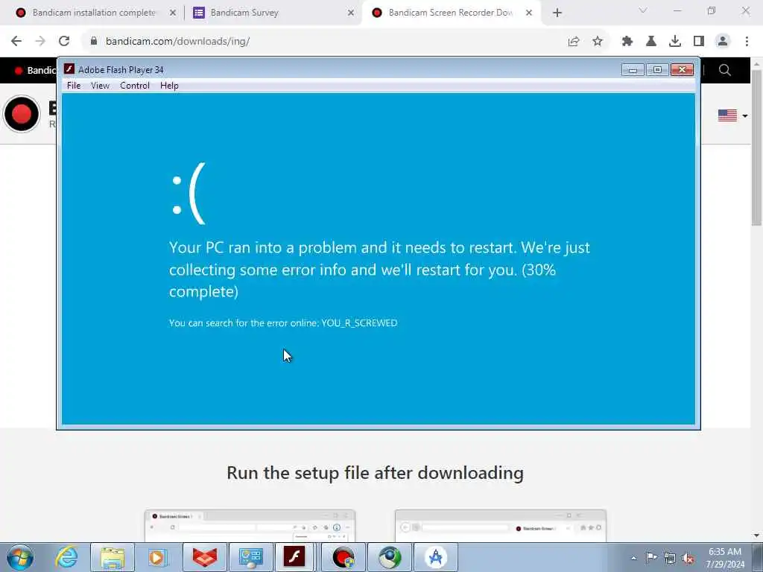Expand the tab search chevron
763x572 pixels.
pos(643,10)
